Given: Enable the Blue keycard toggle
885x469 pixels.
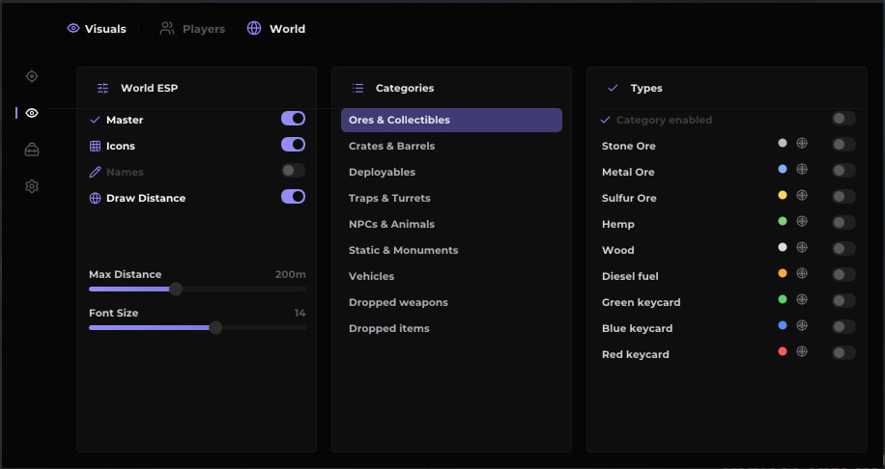Looking at the screenshot, I should coord(843,326).
